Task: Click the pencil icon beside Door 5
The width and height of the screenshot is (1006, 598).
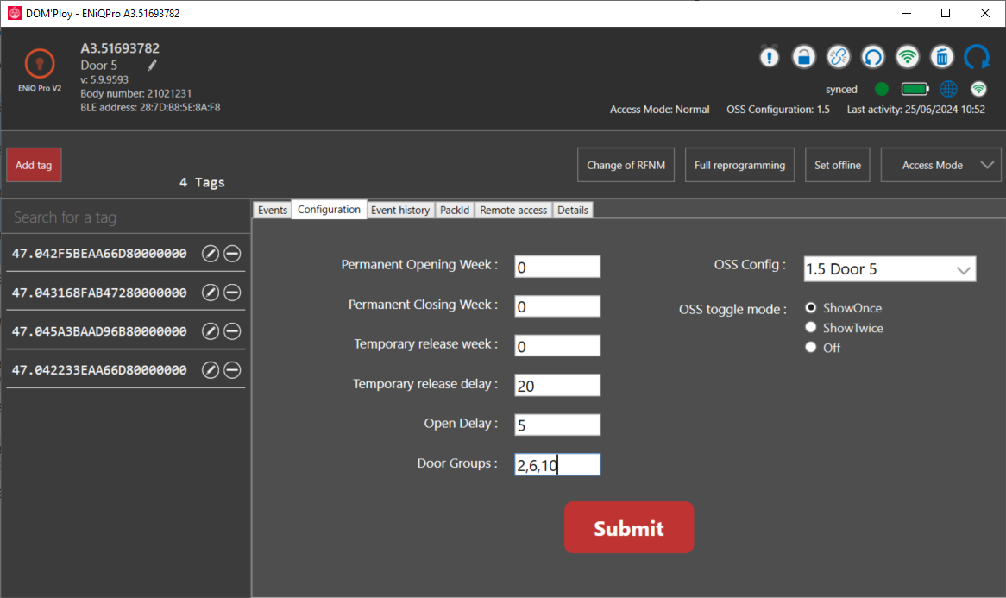Action: (x=152, y=65)
